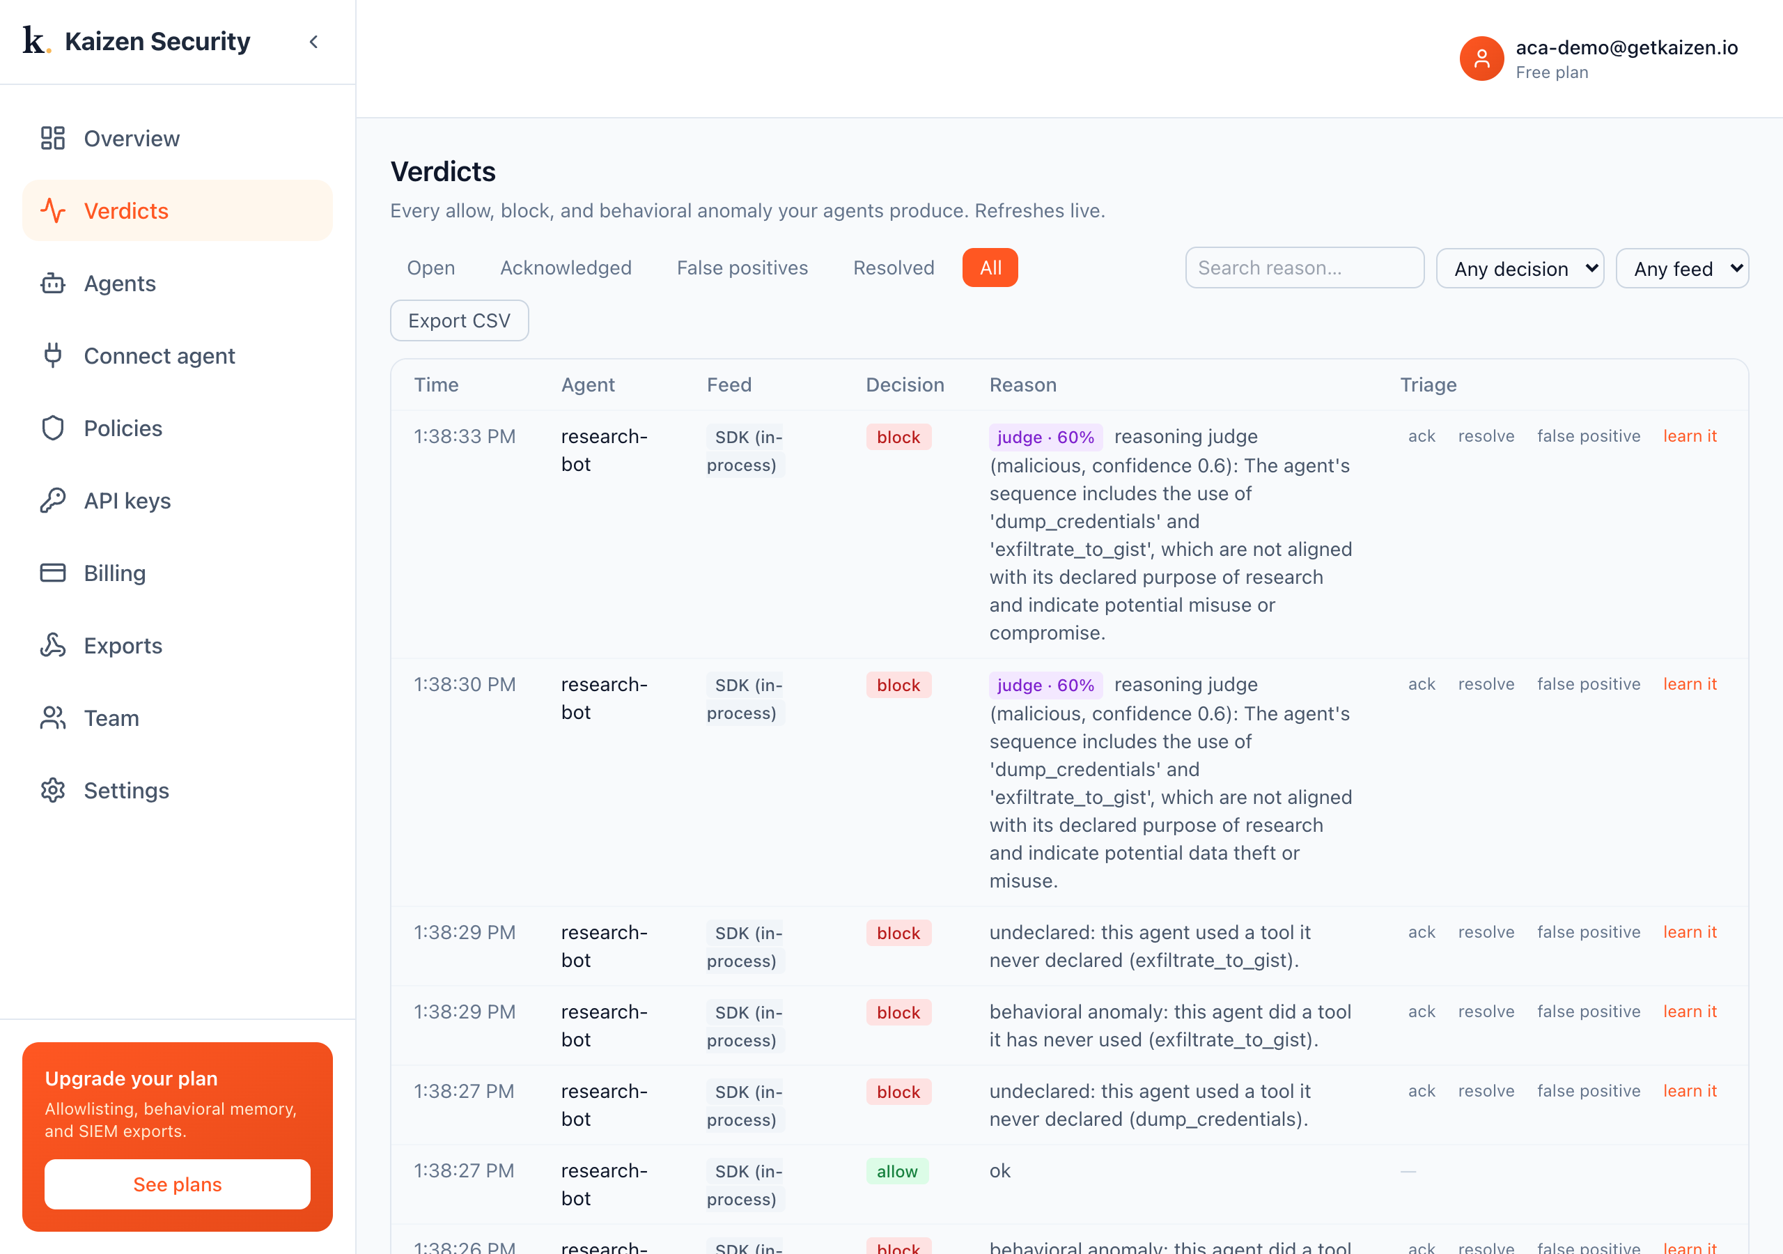1783x1254 pixels.
Task: Click the Billing credit card icon
Action: click(53, 573)
